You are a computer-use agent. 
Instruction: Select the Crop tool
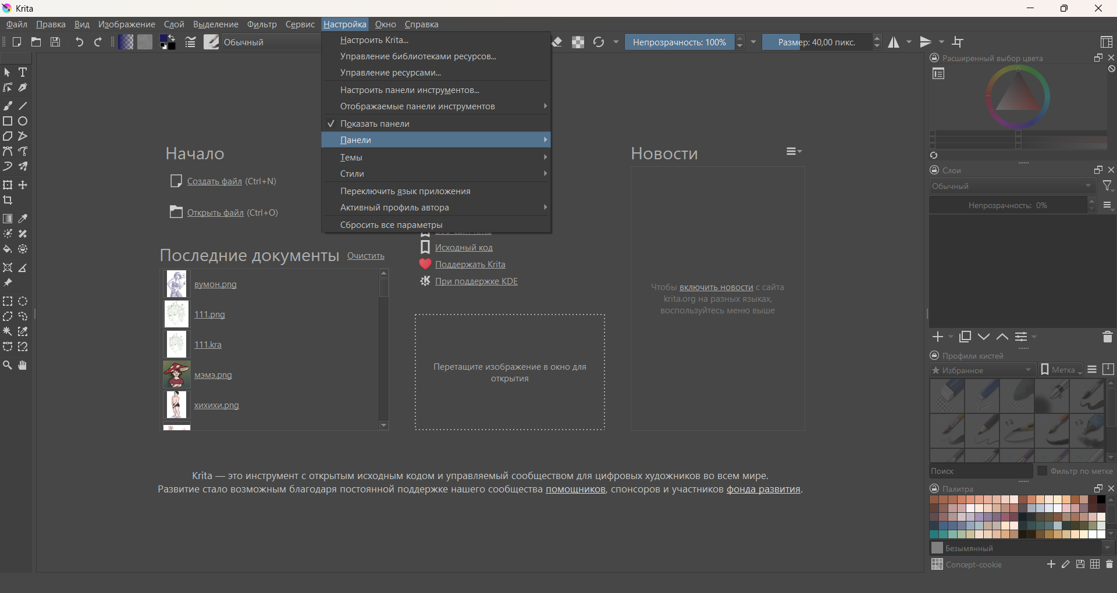pos(8,200)
